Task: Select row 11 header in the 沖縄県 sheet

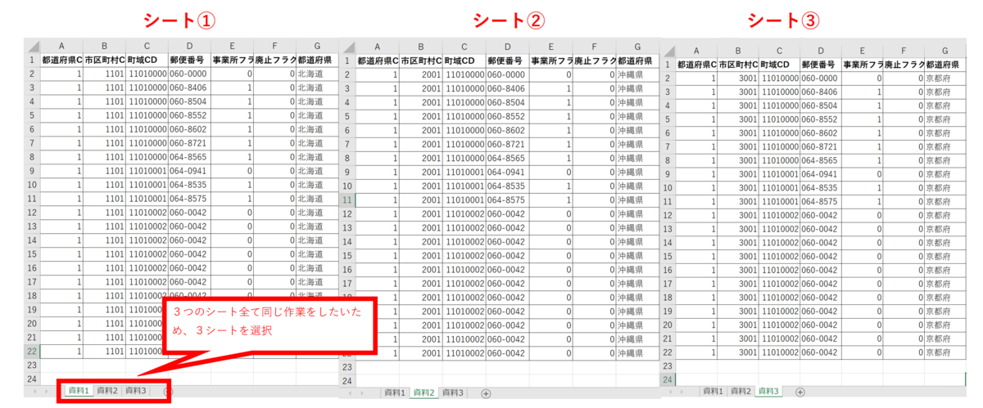Action: (x=347, y=199)
